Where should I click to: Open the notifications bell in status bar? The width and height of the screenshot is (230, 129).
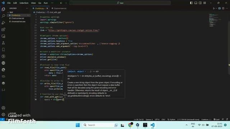pyautogui.click(x=227, y=119)
